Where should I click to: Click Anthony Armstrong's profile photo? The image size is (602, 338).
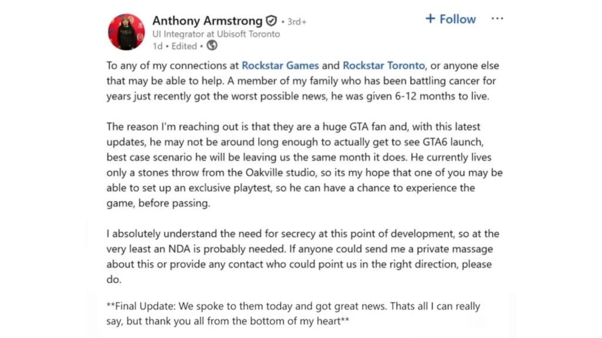click(x=126, y=32)
